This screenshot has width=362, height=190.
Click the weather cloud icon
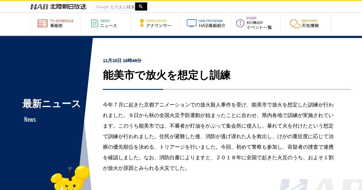295,24
